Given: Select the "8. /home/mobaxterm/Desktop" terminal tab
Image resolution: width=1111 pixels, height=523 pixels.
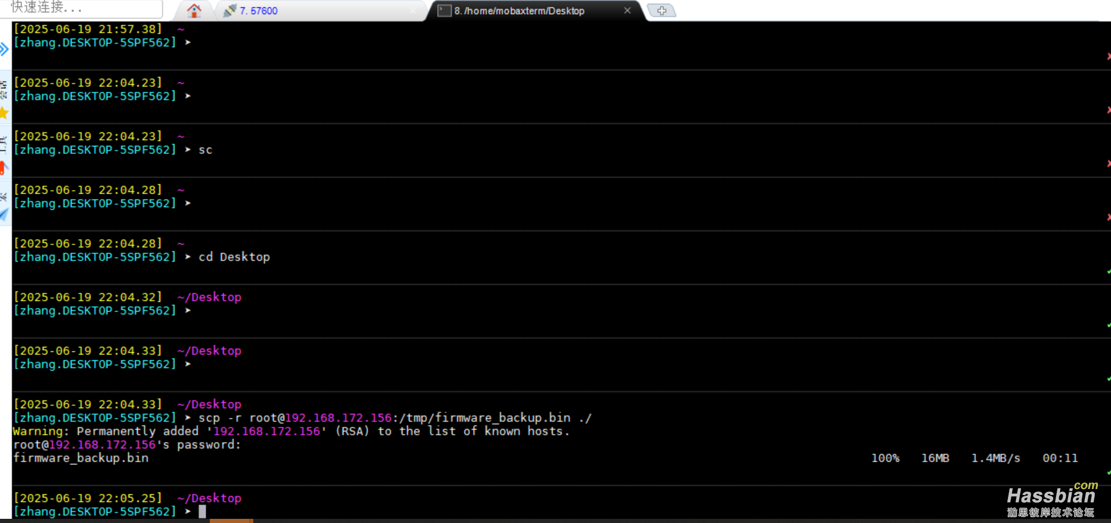Looking at the screenshot, I should click(519, 11).
